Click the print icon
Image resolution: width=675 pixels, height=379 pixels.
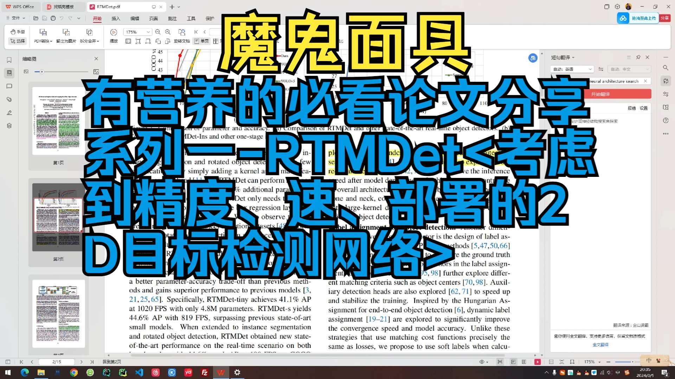53,18
